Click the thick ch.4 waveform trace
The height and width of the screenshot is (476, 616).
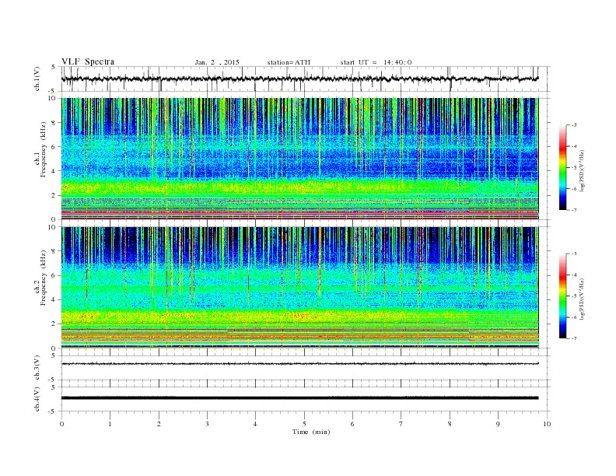pyautogui.click(x=299, y=398)
